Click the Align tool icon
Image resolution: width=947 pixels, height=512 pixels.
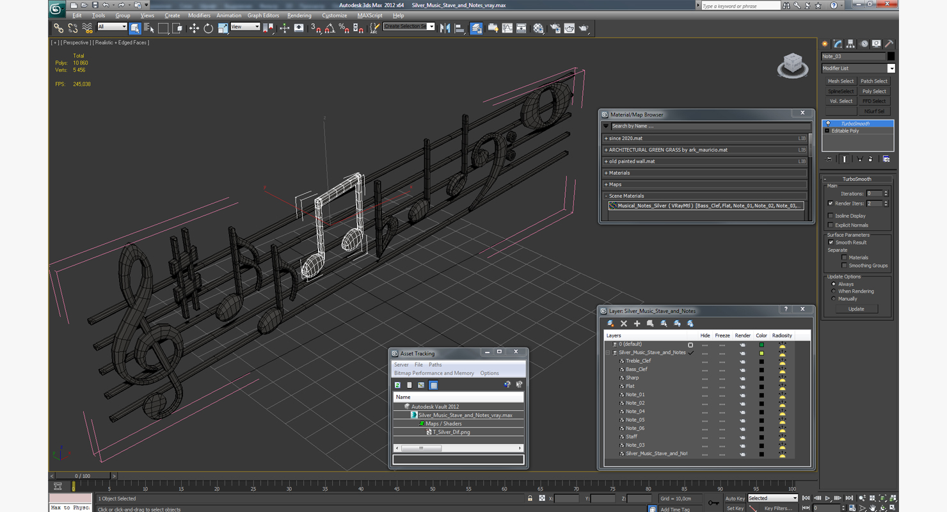(459, 28)
